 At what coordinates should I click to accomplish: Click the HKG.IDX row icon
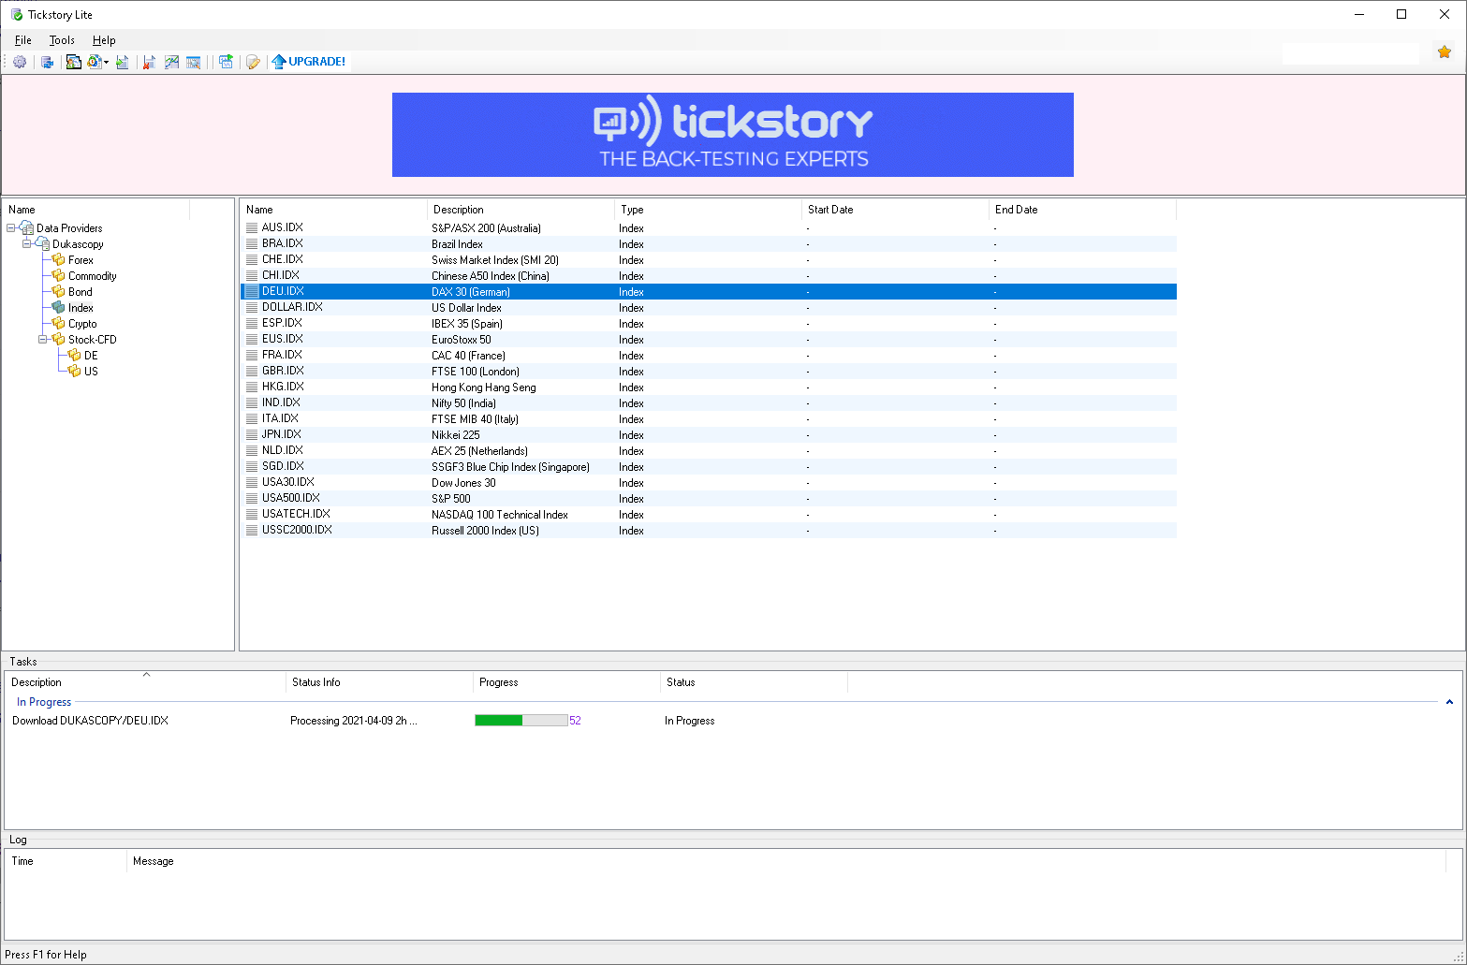pyautogui.click(x=252, y=387)
